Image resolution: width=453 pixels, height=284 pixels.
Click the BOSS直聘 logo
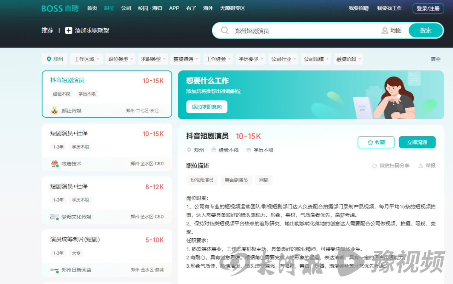(60, 8)
